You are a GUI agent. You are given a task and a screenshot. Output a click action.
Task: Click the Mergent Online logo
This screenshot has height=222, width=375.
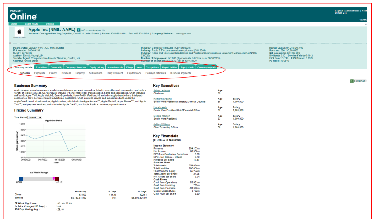tap(23, 15)
